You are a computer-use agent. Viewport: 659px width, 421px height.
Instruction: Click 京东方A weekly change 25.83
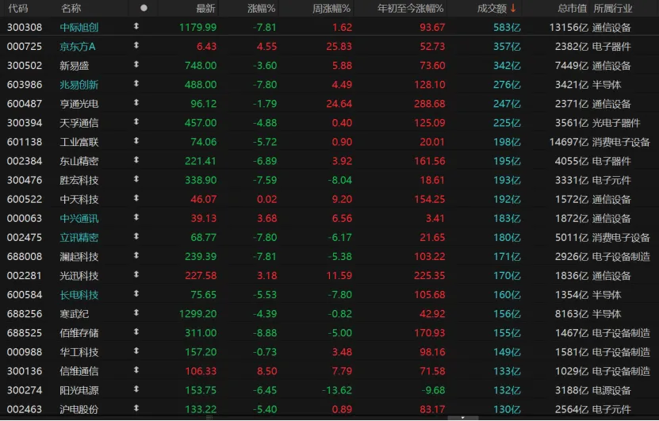click(x=339, y=47)
